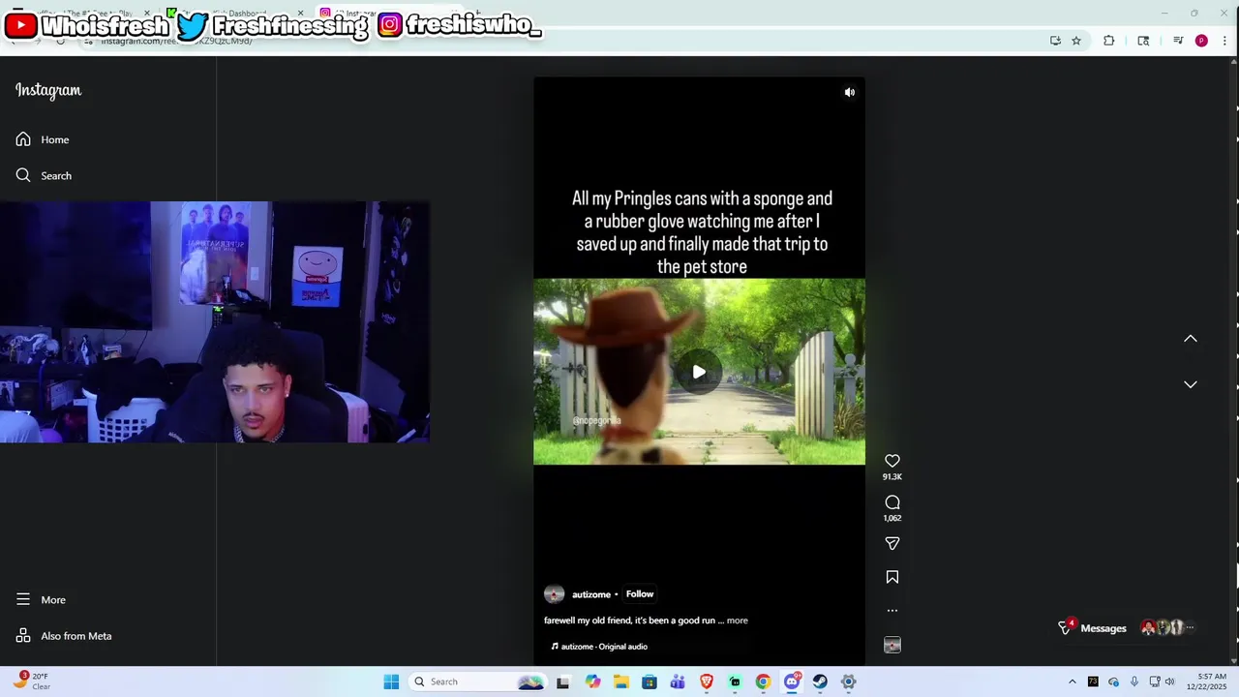The width and height of the screenshot is (1239, 697).
Task: Open the browser profile avatar 'P'
Action: point(1201,41)
